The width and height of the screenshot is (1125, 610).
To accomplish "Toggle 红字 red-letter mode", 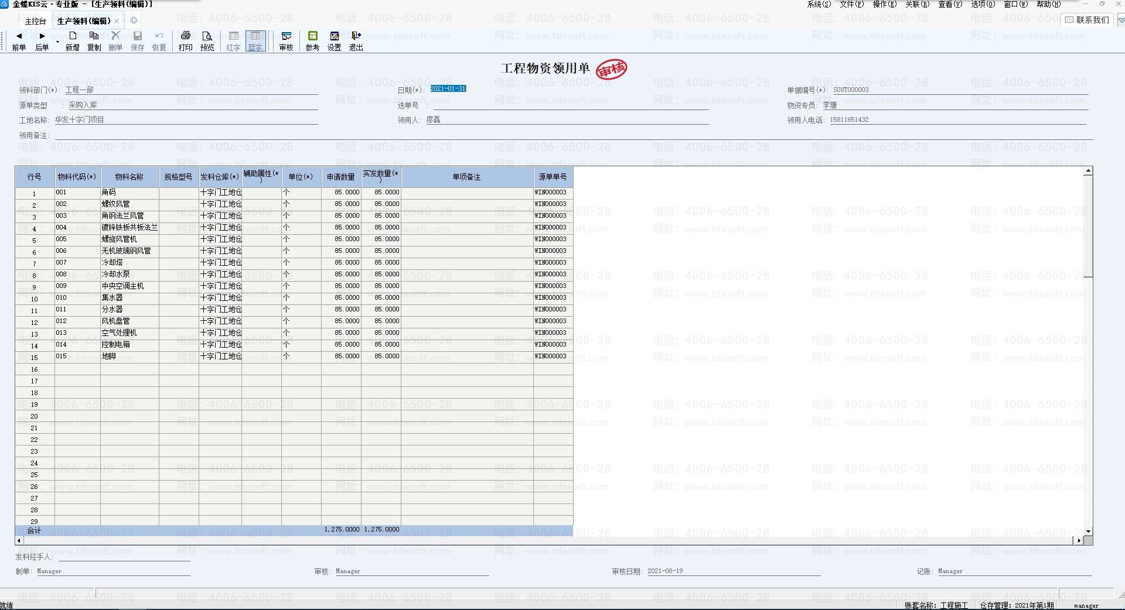I will 233,41.
